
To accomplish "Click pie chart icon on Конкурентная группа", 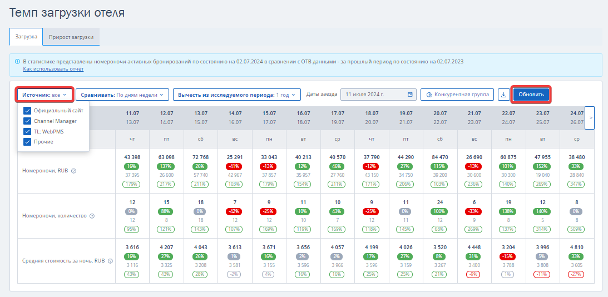I will click(429, 95).
